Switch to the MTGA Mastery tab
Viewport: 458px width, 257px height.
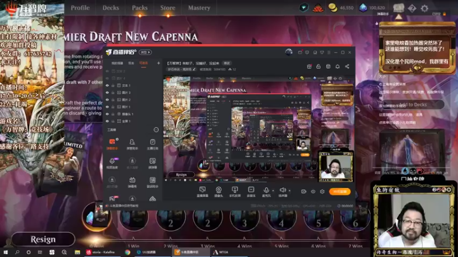(x=199, y=8)
